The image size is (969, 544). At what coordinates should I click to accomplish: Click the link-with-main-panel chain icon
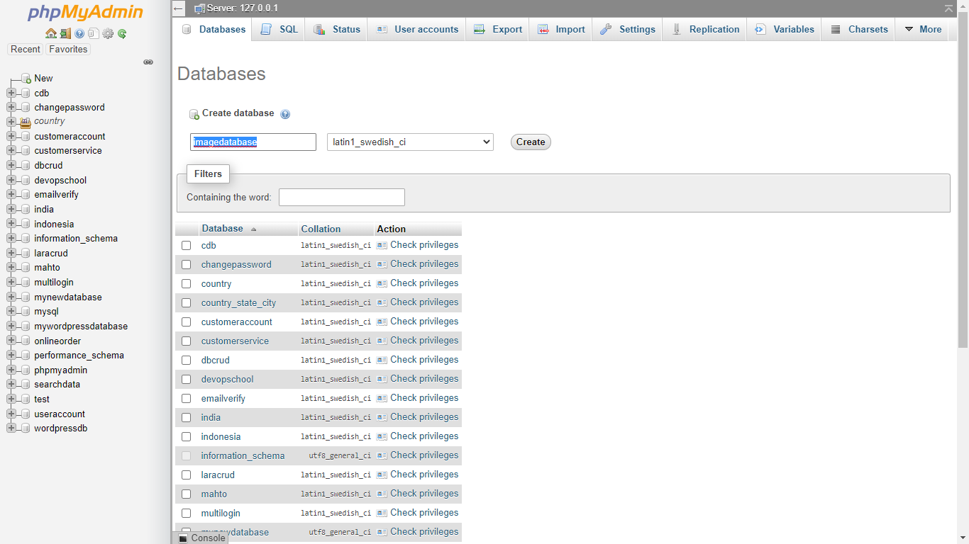point(148,62)
